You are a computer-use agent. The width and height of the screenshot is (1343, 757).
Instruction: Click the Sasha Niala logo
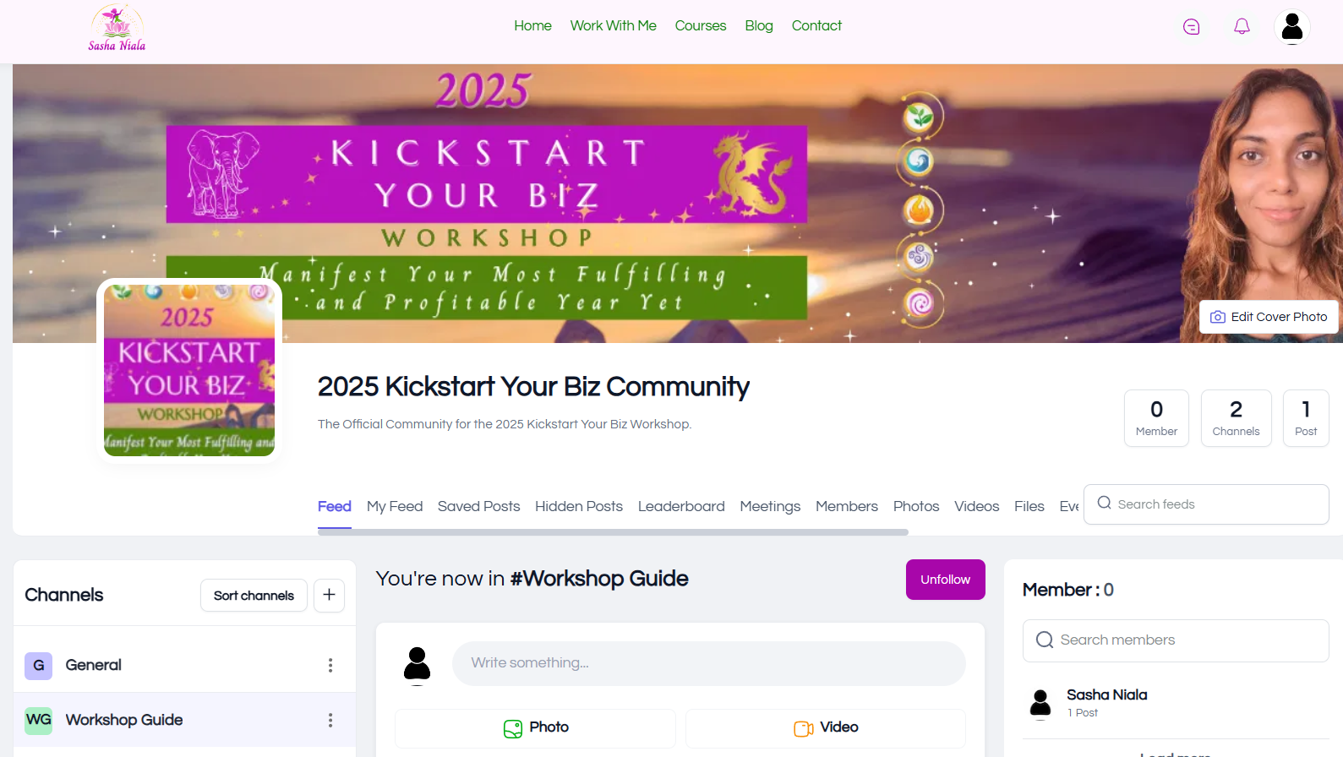pyautogui.click(x=117, y=29)
